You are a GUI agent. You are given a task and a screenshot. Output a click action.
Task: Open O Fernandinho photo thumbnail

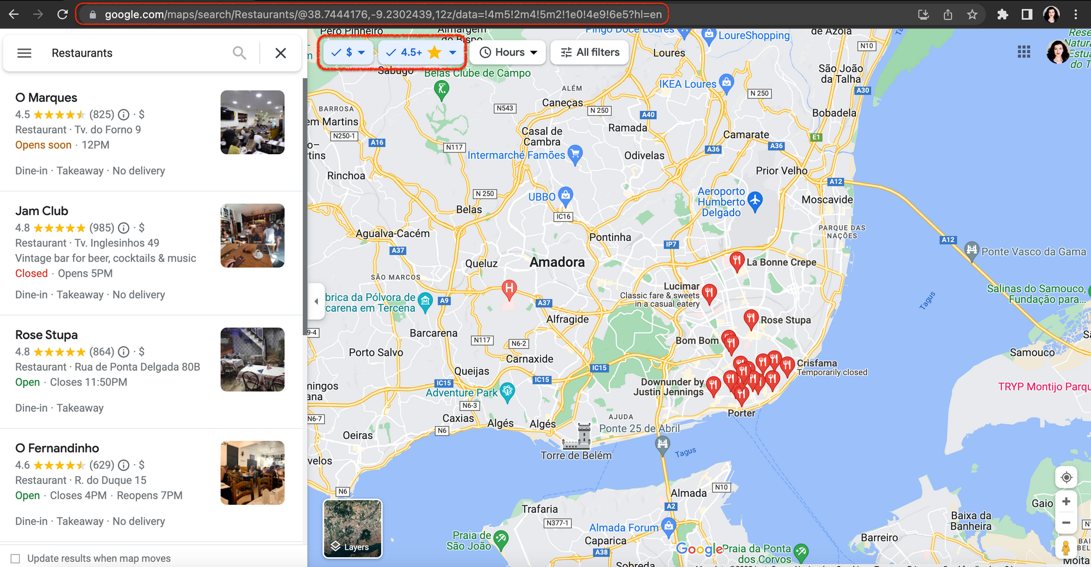coord(253,473)
